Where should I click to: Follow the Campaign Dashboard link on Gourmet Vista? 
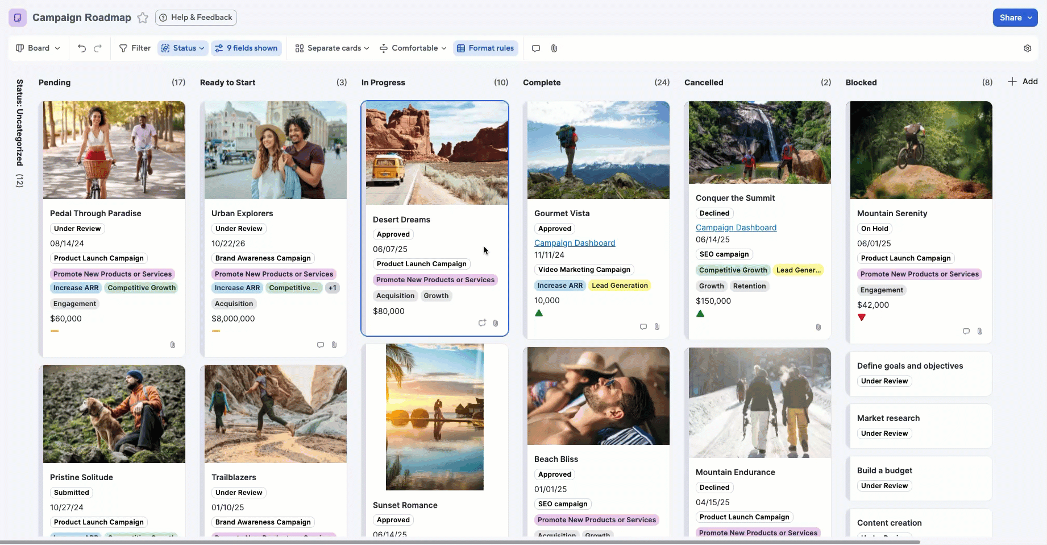click(574, 242)
